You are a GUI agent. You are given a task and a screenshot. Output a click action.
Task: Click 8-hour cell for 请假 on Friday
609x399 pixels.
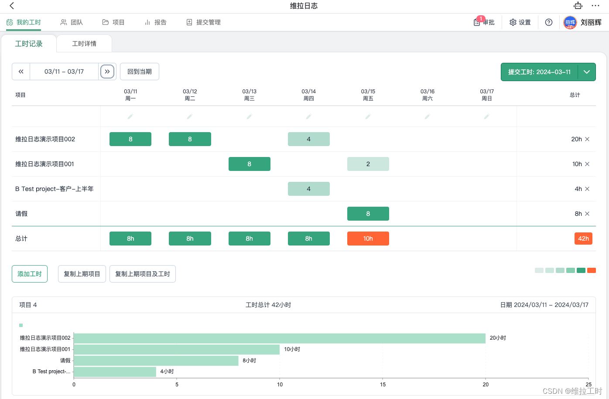tap(368, 214)
